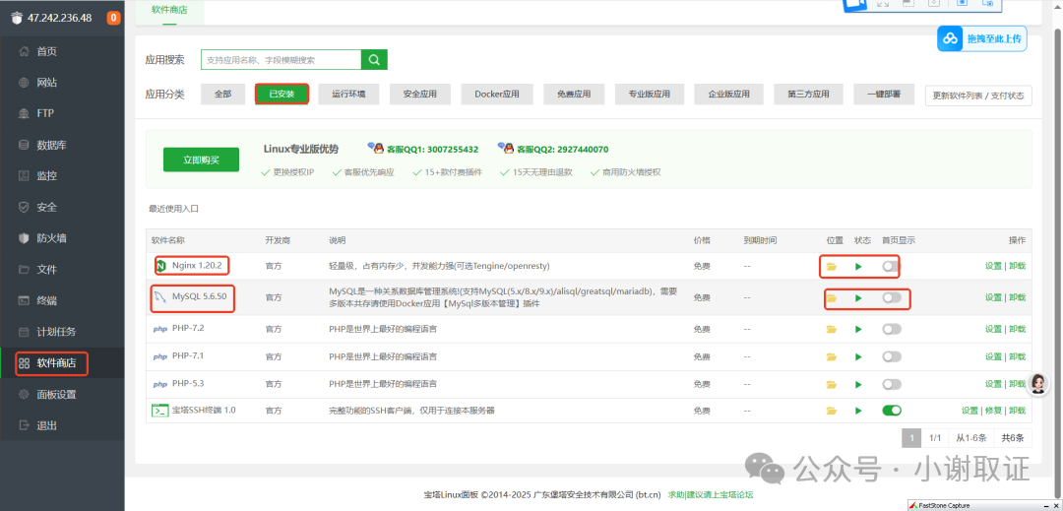Open 设置 for PHP-7.2

click(993, 330)
